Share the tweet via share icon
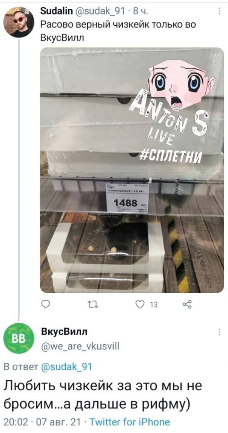228x433 pixels. [x=187, y=305]
